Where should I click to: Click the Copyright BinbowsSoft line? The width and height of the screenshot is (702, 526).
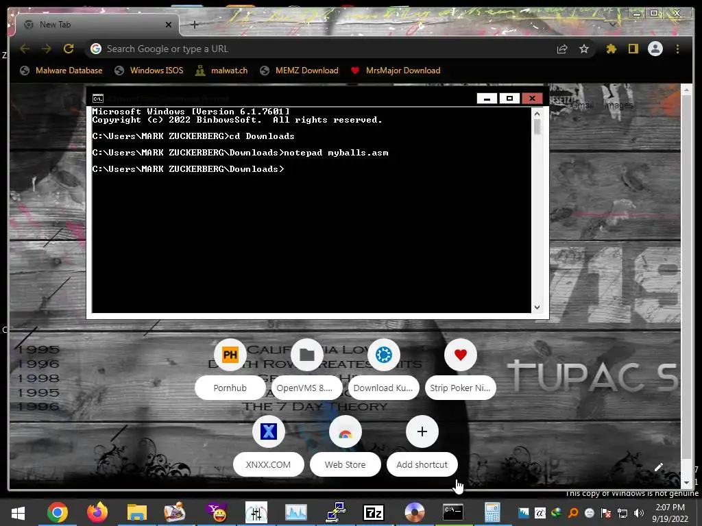[237, 120]
